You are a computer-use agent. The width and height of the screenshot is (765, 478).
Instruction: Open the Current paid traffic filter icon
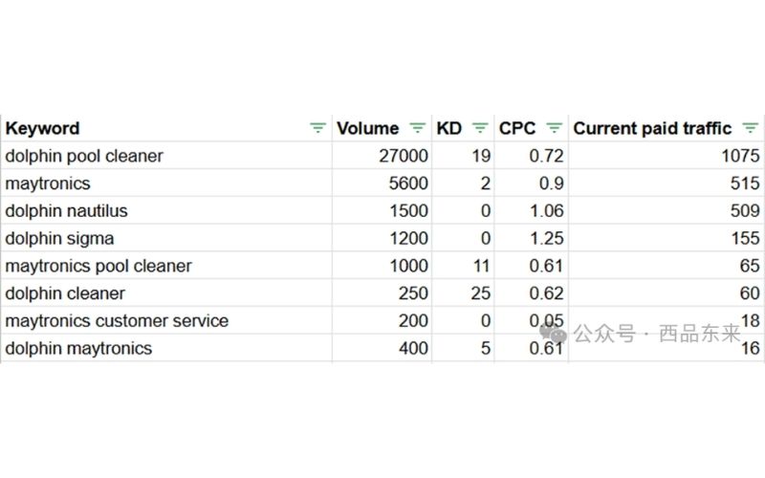[x=750, y=128]
